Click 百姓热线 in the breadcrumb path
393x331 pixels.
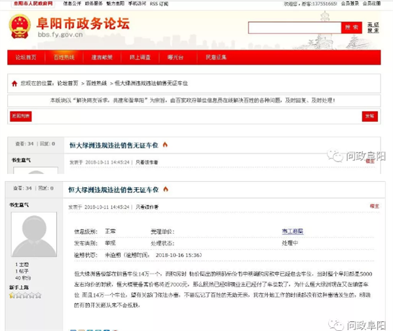click(x=98, y=84)
